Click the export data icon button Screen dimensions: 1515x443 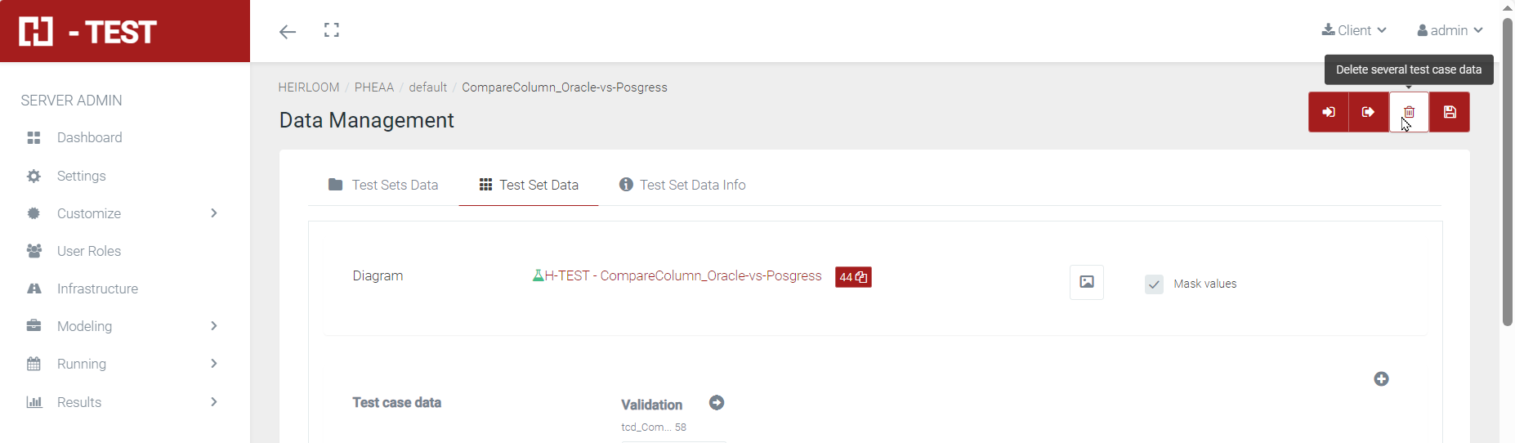1369,112
